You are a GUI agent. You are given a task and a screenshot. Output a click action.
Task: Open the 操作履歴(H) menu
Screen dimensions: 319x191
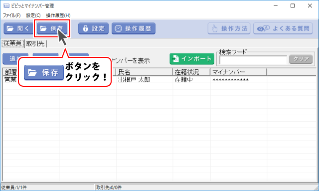(x=58, y=15)
